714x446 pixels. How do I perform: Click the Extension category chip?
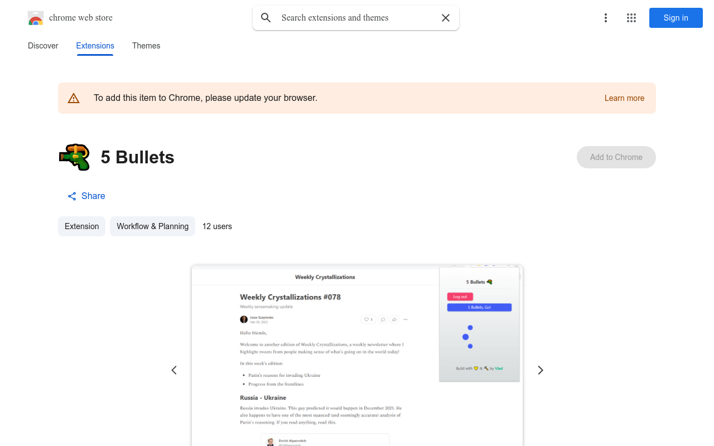pos(81,226)
